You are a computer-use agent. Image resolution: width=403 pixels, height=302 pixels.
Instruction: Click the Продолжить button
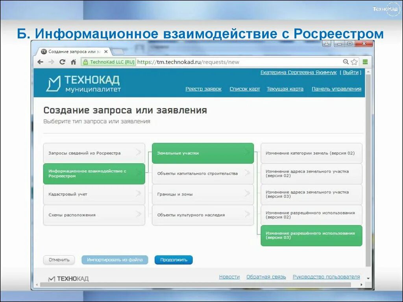(174, 260)
